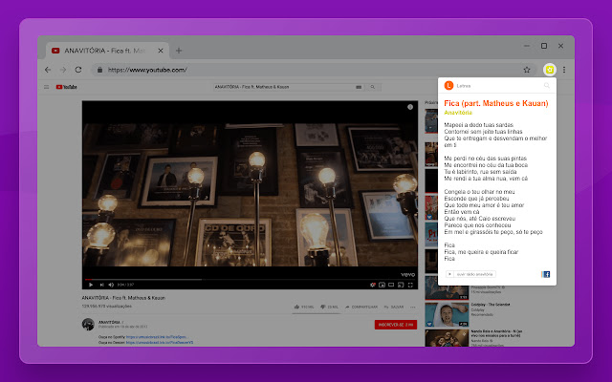Screen dimensions: 612x382
Task: Click the youtube.com address bar
Action: pos(287,70)
